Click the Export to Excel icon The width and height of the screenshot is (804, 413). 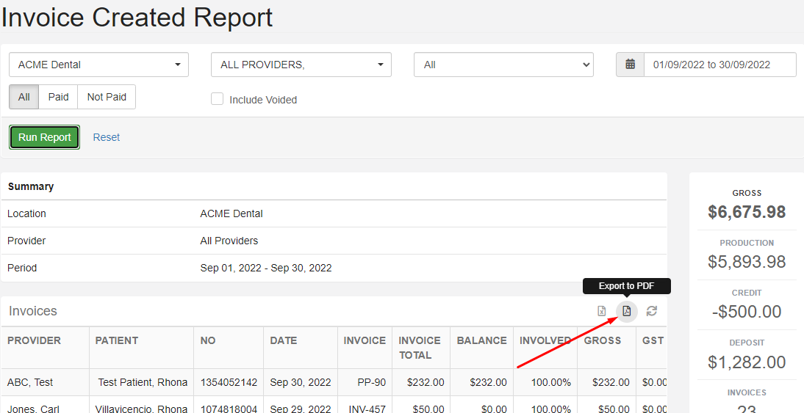tap(602, 311)
